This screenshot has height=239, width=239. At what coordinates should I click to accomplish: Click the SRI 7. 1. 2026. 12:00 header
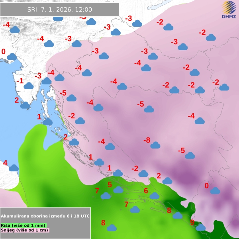pos(60,10)
